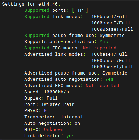This screenshot has height=140, width=139.
Task: Click the 'Supported ports' TP value
Action: pos(80,10)
